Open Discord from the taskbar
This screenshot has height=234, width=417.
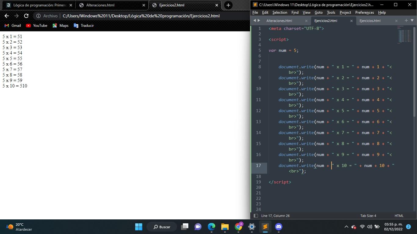(278, 227)
